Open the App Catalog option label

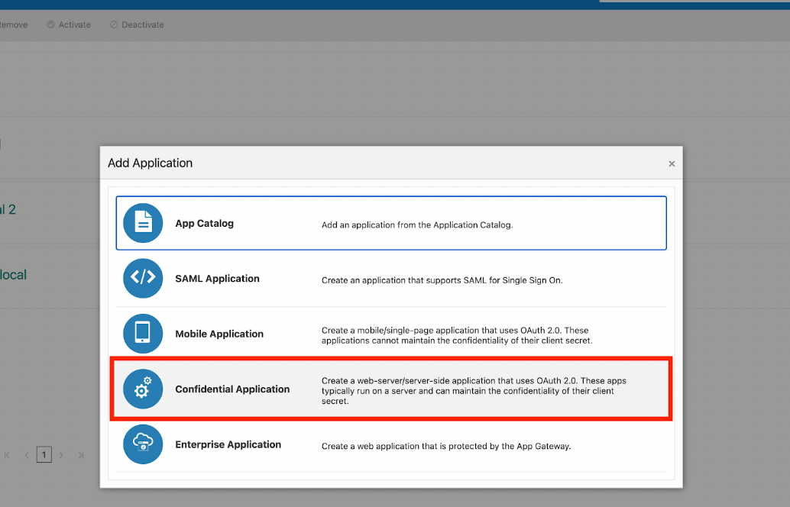(204, 224)
